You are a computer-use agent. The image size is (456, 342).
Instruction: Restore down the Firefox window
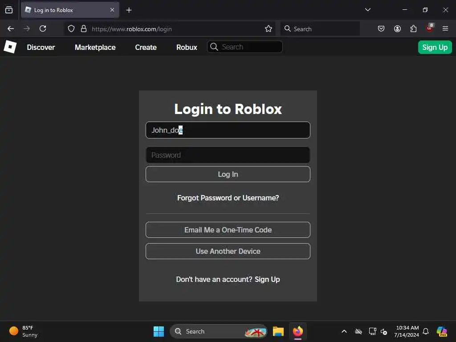pos(425,10)
